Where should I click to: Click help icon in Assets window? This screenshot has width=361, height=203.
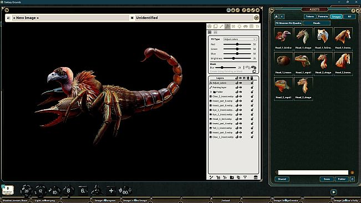pyautogui.click(x=353, y=11)
